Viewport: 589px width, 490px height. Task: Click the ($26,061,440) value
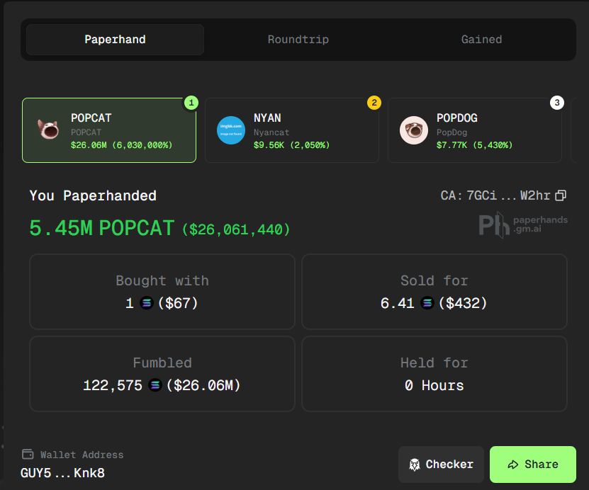pyautogui.click(x=236, y=229)
